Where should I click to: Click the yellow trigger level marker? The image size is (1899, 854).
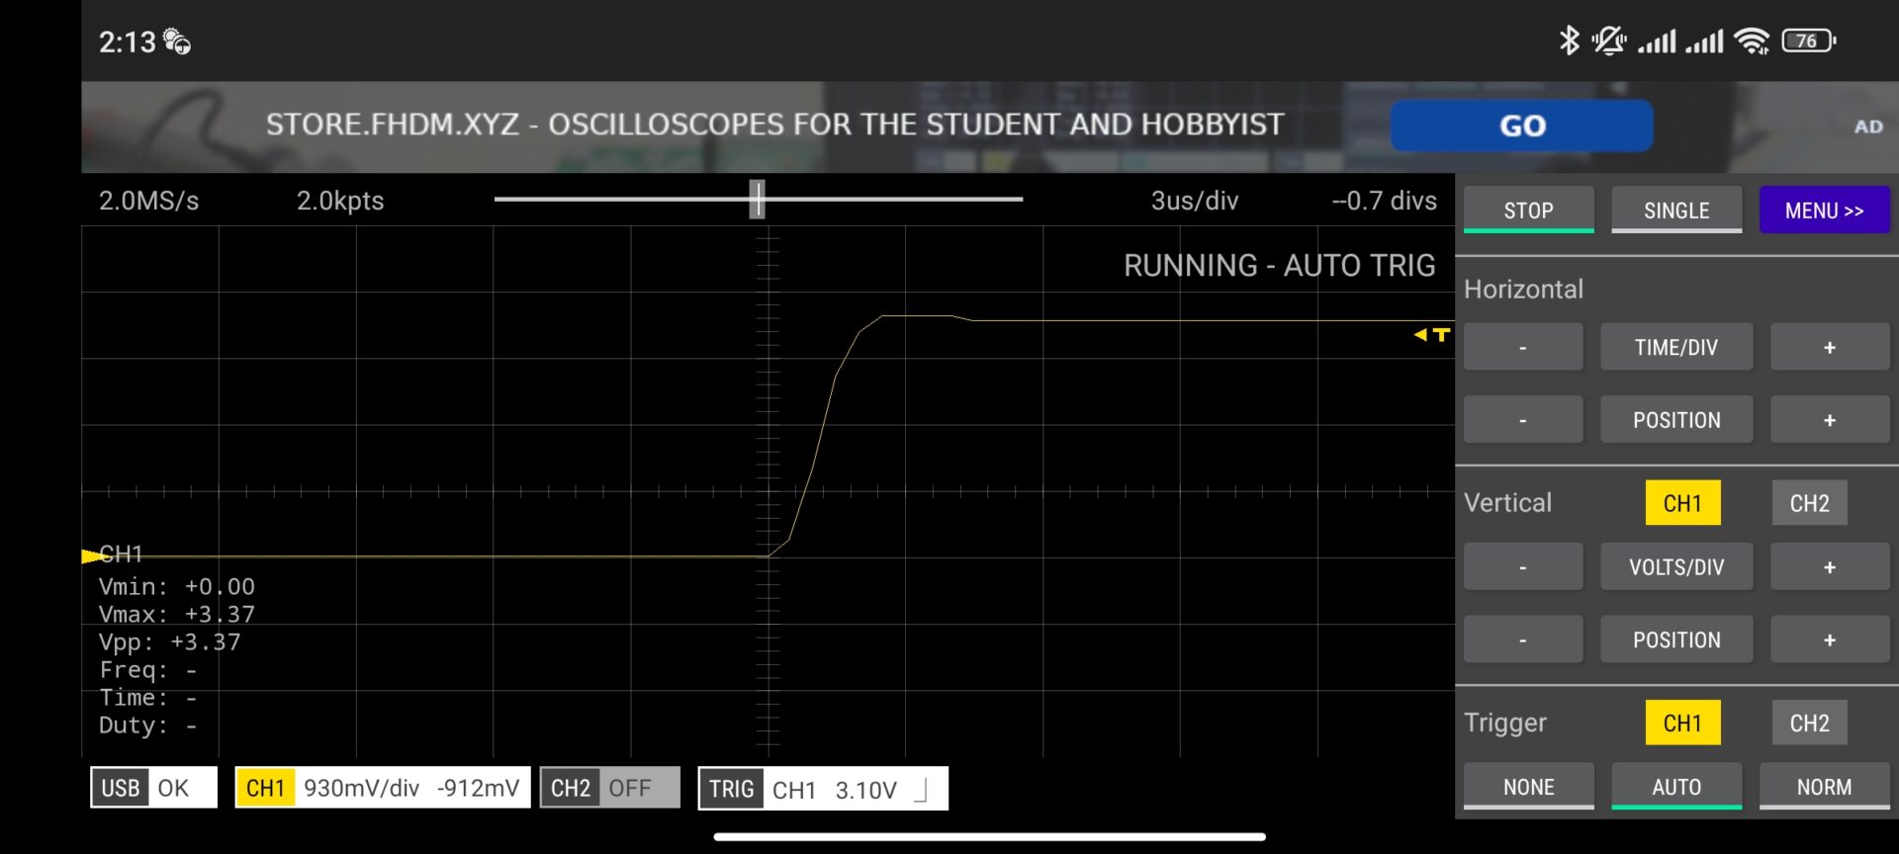(x=1432, y=335)
